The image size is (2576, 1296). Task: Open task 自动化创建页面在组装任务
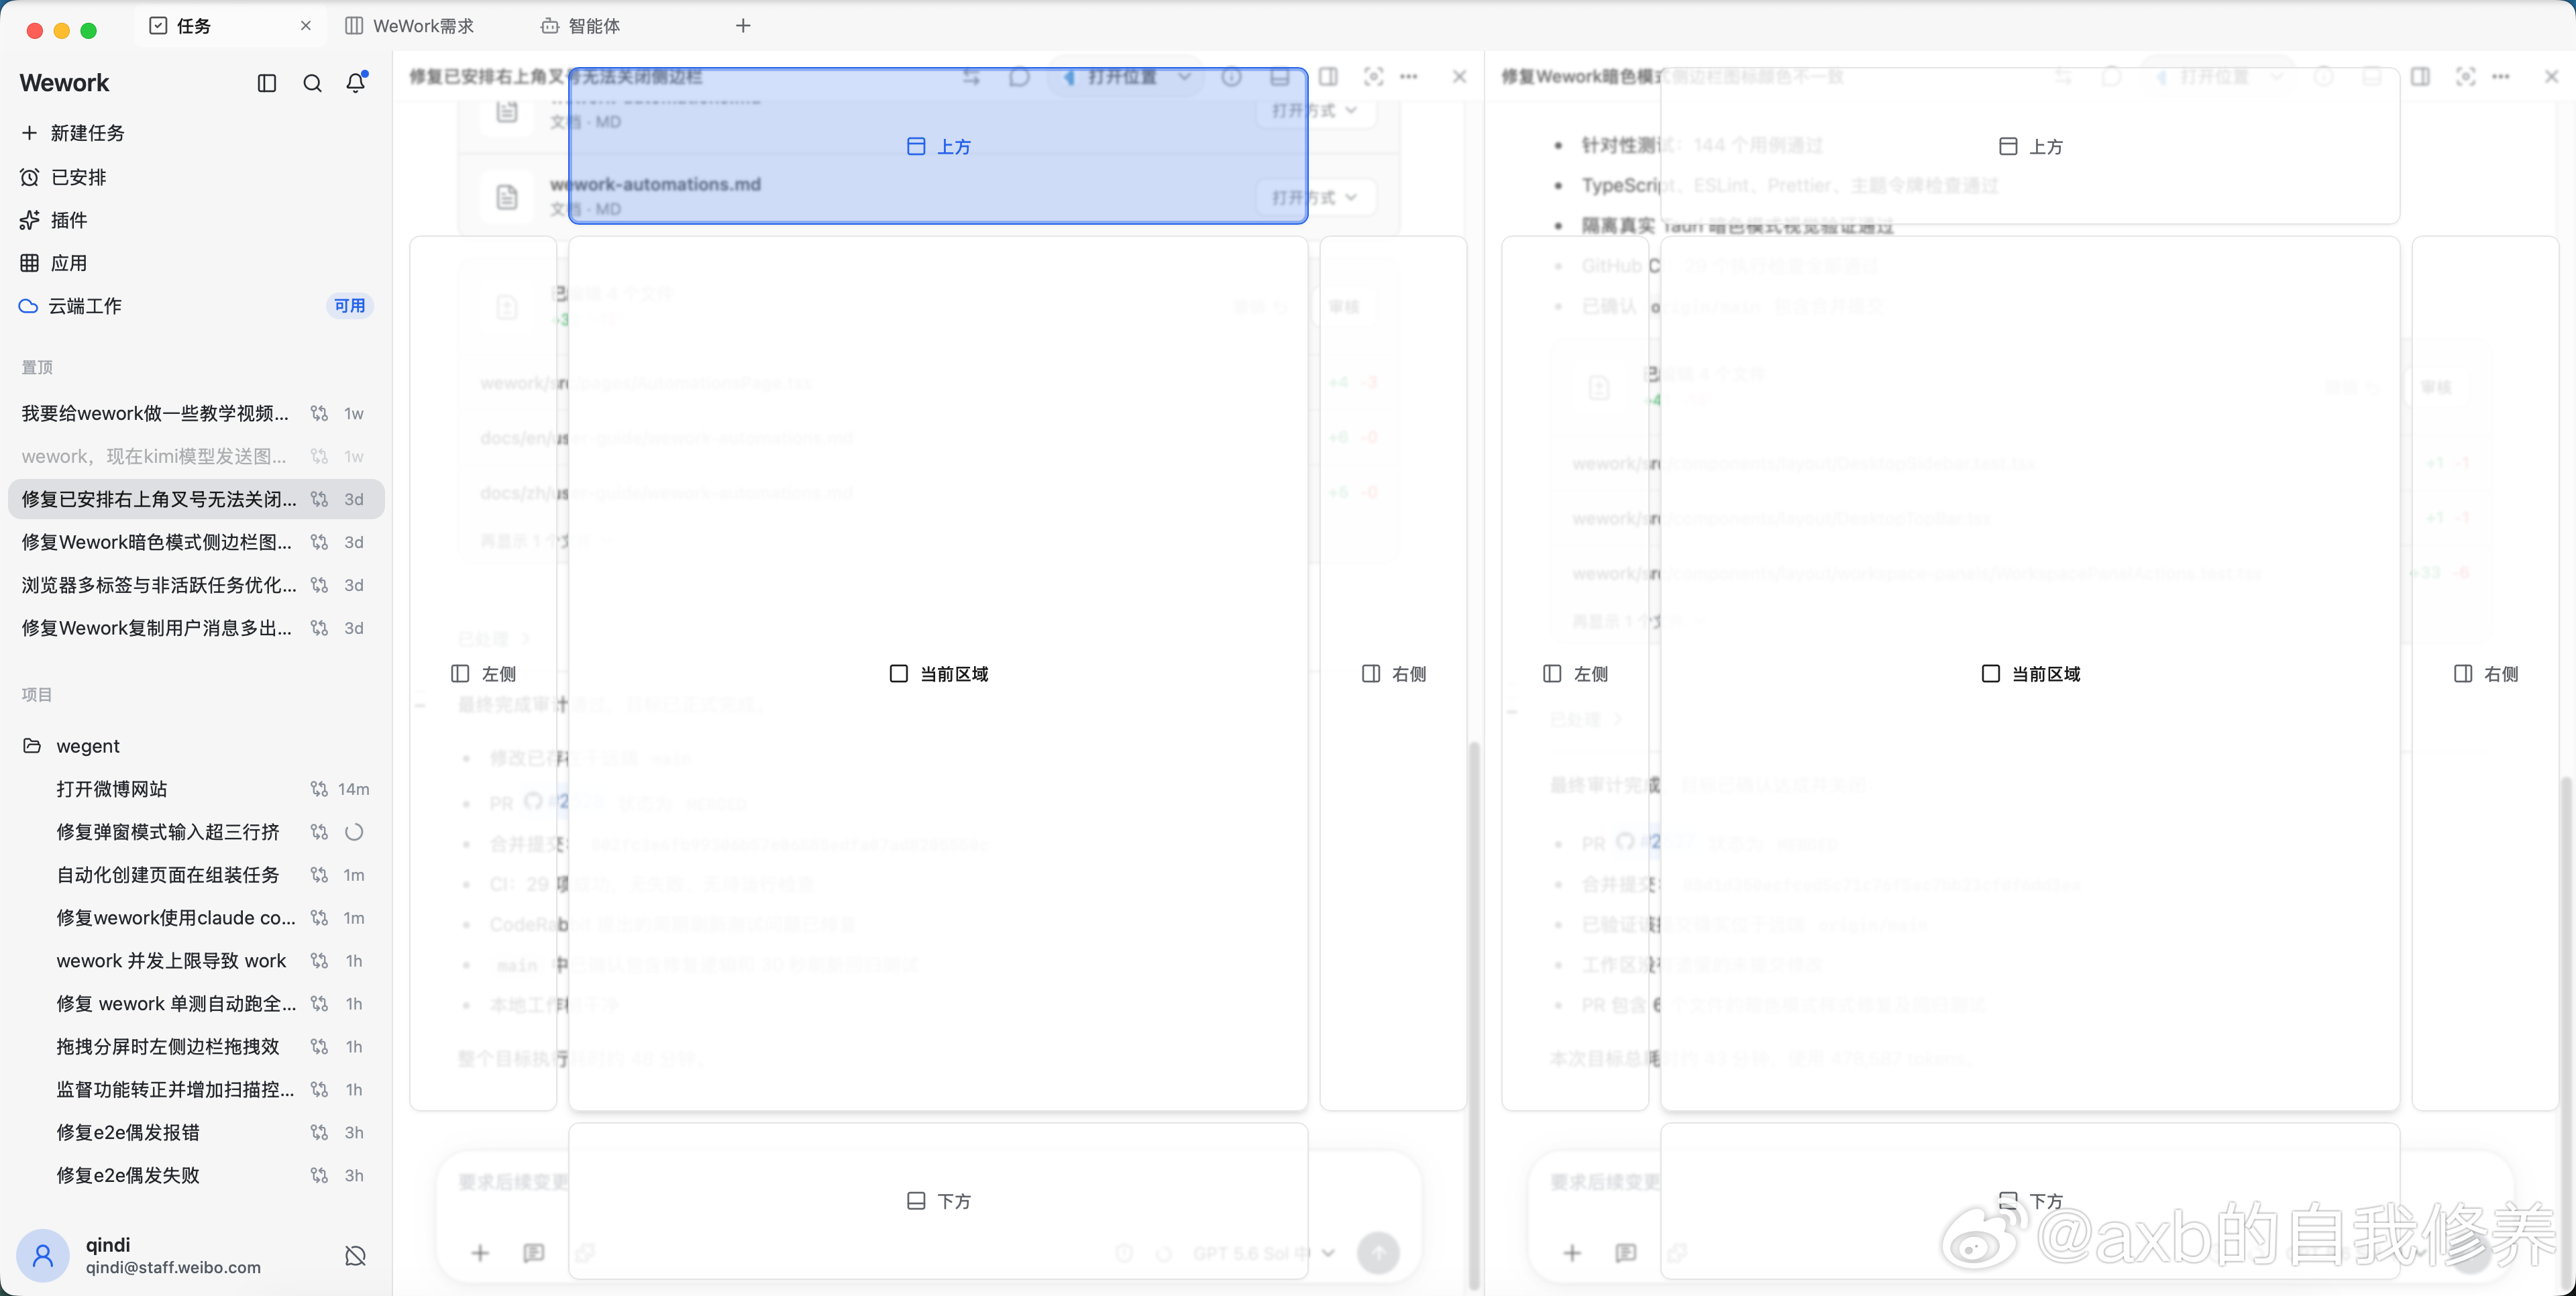tap(196, 875)
